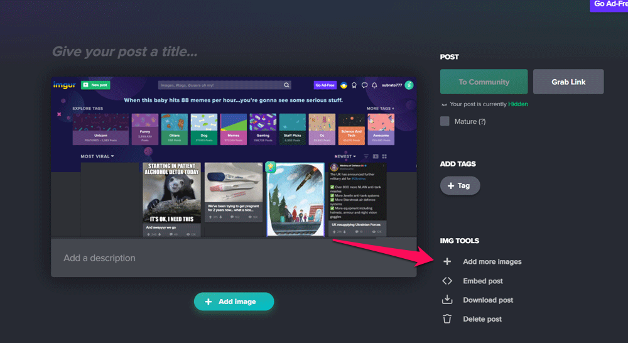Click the plus icon beside Add more images

click(x=447, y=261)
